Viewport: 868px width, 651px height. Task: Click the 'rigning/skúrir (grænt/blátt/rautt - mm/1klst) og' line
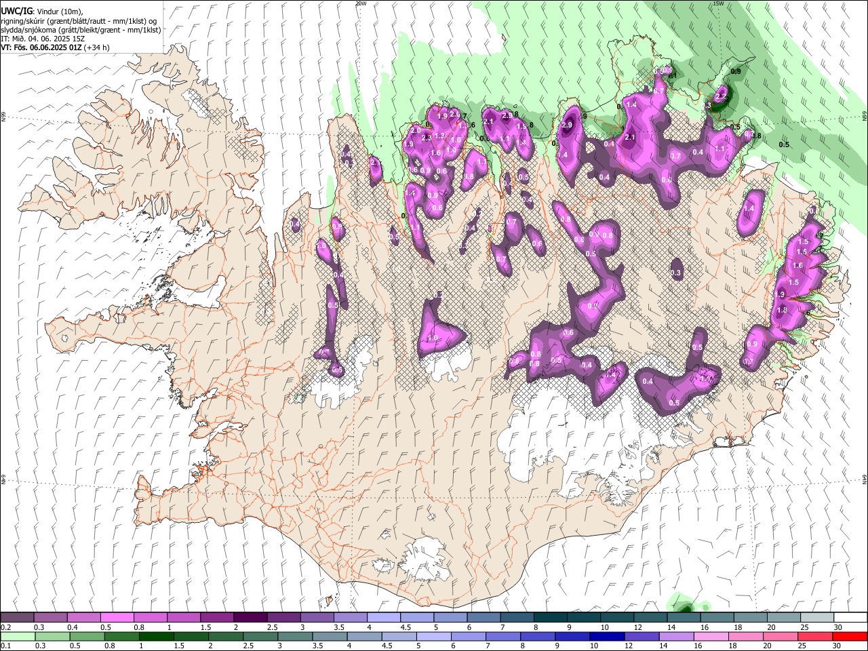79,21
